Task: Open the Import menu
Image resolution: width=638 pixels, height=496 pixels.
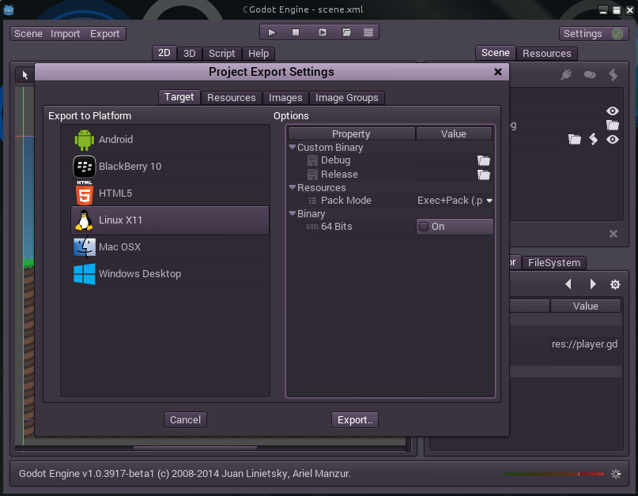Action: point(65,34)
